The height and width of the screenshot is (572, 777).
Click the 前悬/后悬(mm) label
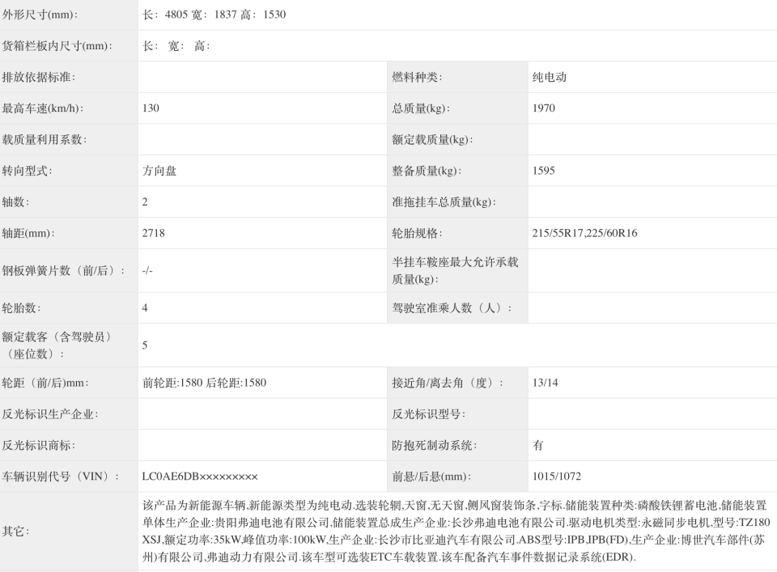tap(431, 477)
